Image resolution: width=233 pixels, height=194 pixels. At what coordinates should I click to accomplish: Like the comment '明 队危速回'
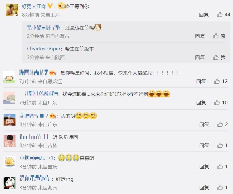(222, 145)
